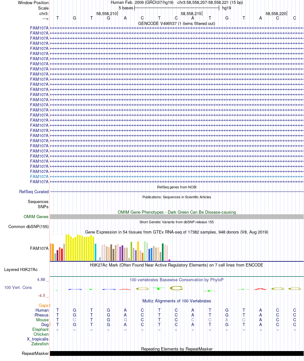
Task: Click the orange Gaps label
Action: coord(44,306)
